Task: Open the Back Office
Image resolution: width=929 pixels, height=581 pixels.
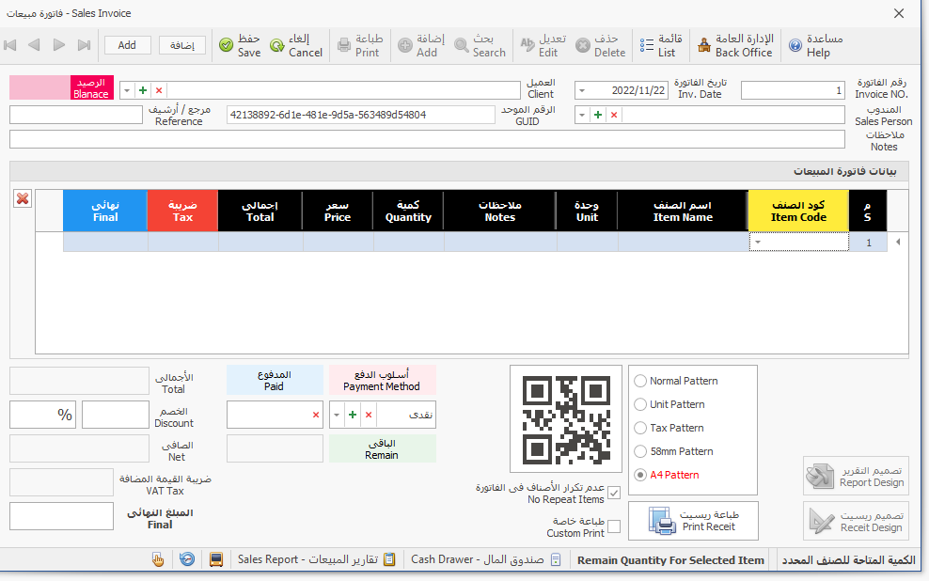Action: [735, 45]
